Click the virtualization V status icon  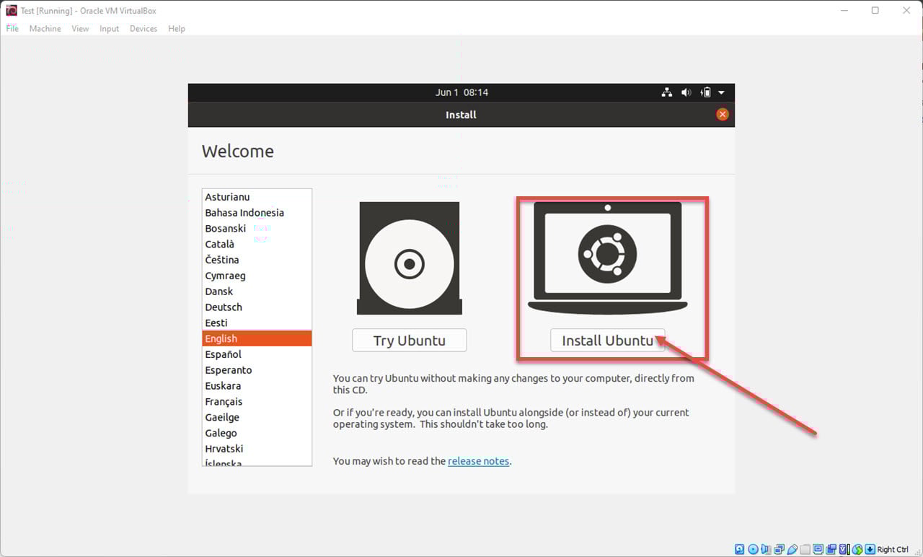pyautogui.click(x=844, y=549)
